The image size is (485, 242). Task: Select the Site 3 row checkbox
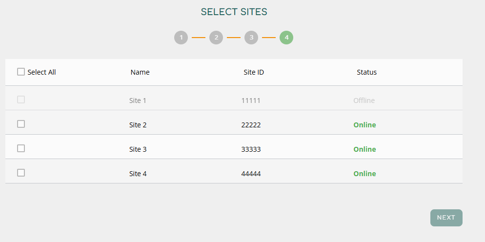pyautogui.click(x=21, y=148)
